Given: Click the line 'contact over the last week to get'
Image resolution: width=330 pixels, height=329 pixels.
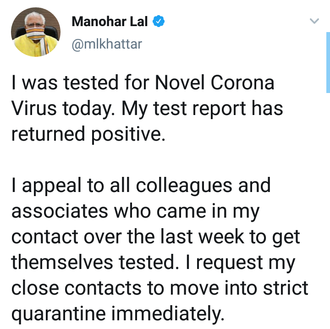Looking at the screenshot, I should (156, 237).
